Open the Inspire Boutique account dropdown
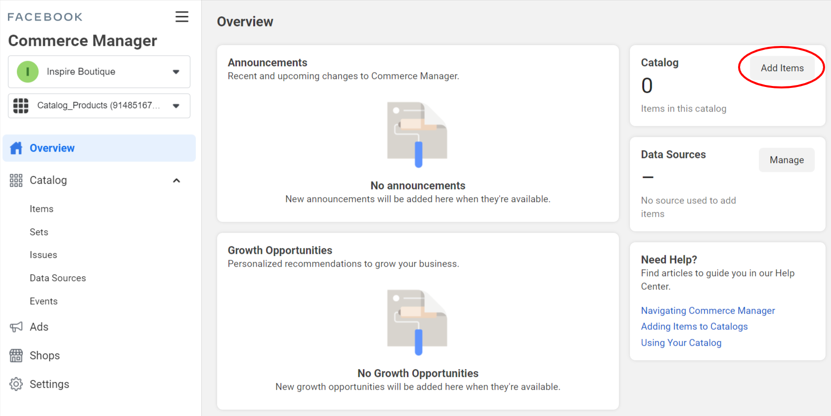This screenshot has width=831, height=416. (175, 72)
